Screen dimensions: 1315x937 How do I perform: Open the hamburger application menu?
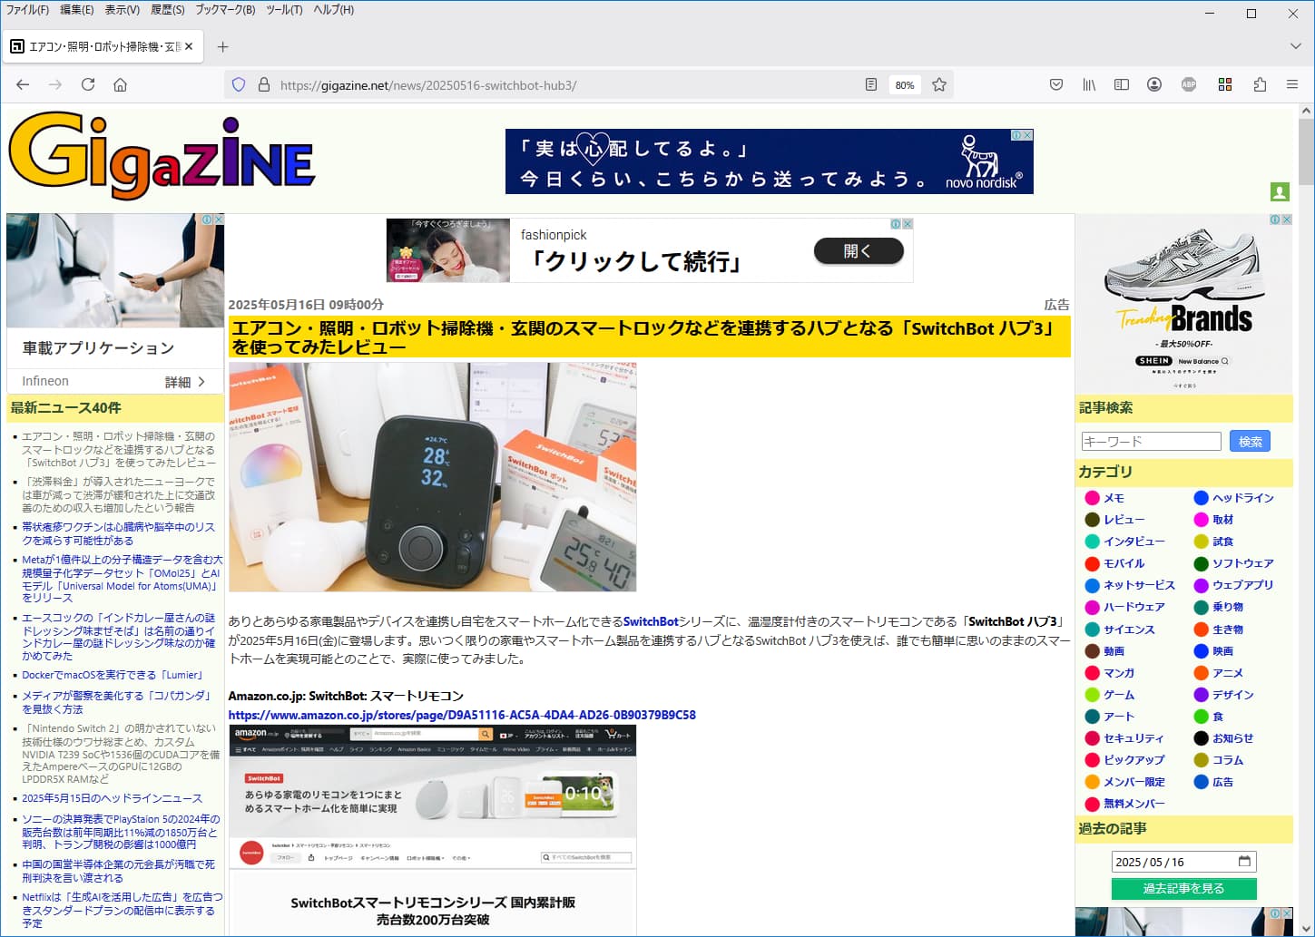coord(1292,84)
